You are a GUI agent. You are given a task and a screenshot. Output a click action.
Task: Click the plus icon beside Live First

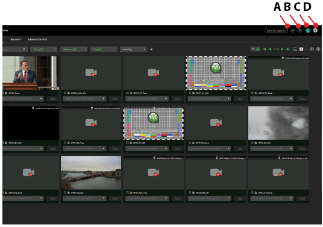coord(151,49)
